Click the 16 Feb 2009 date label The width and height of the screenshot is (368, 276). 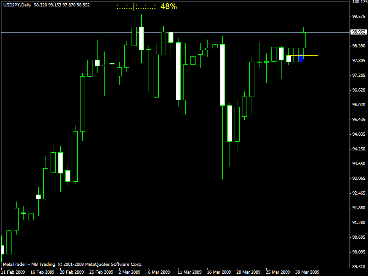click(x=42, y=272)
